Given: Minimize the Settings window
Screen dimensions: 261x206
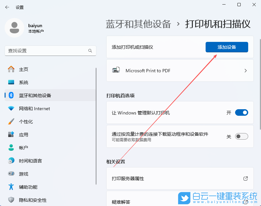Looking at the screenshot, I should (224, 5).
